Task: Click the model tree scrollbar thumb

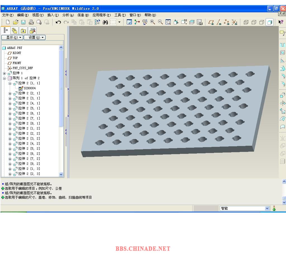Action: point(61,88)
